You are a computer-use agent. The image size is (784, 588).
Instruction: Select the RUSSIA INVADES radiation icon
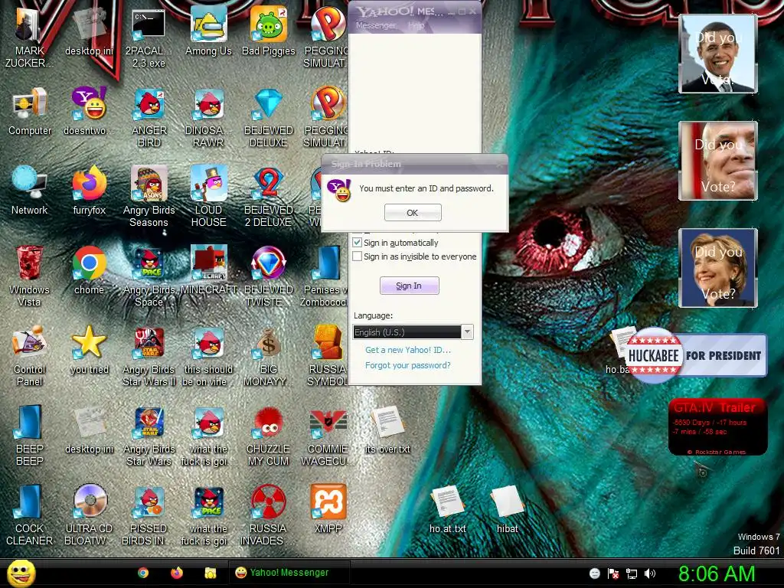pos(269,515)
